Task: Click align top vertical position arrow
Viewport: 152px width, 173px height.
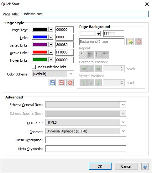Action: tap(83, 83)
